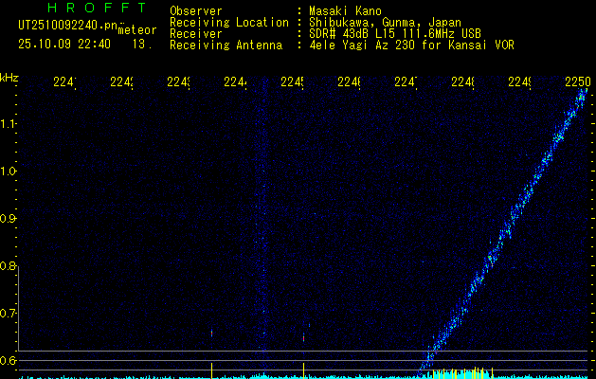Click the 1.1 frequency tick label
Image resolution: width=596 pixels, height=379 pixels.
(x=9, y=123)
